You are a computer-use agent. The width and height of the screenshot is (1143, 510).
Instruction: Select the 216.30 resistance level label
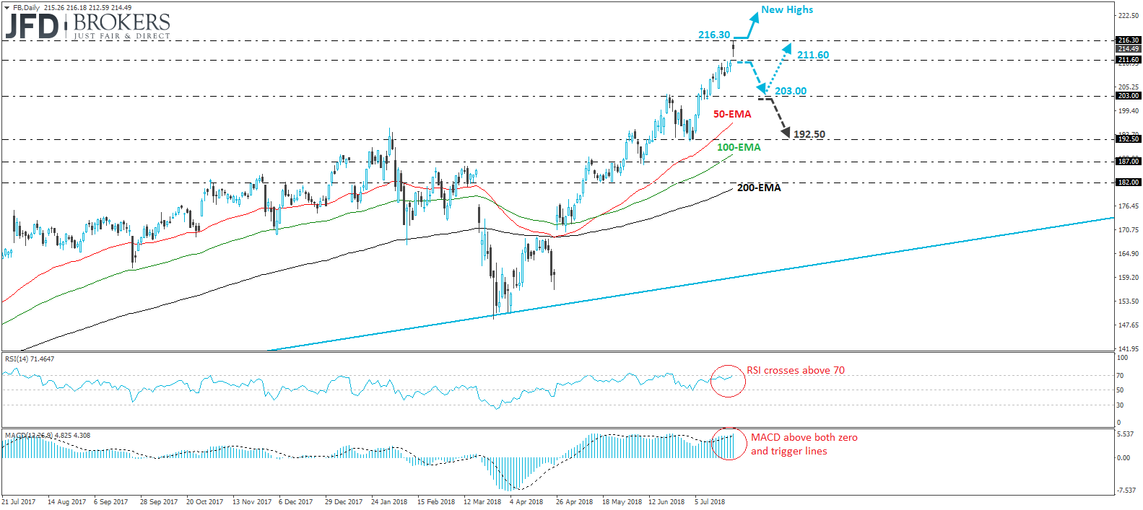point(713,35)
